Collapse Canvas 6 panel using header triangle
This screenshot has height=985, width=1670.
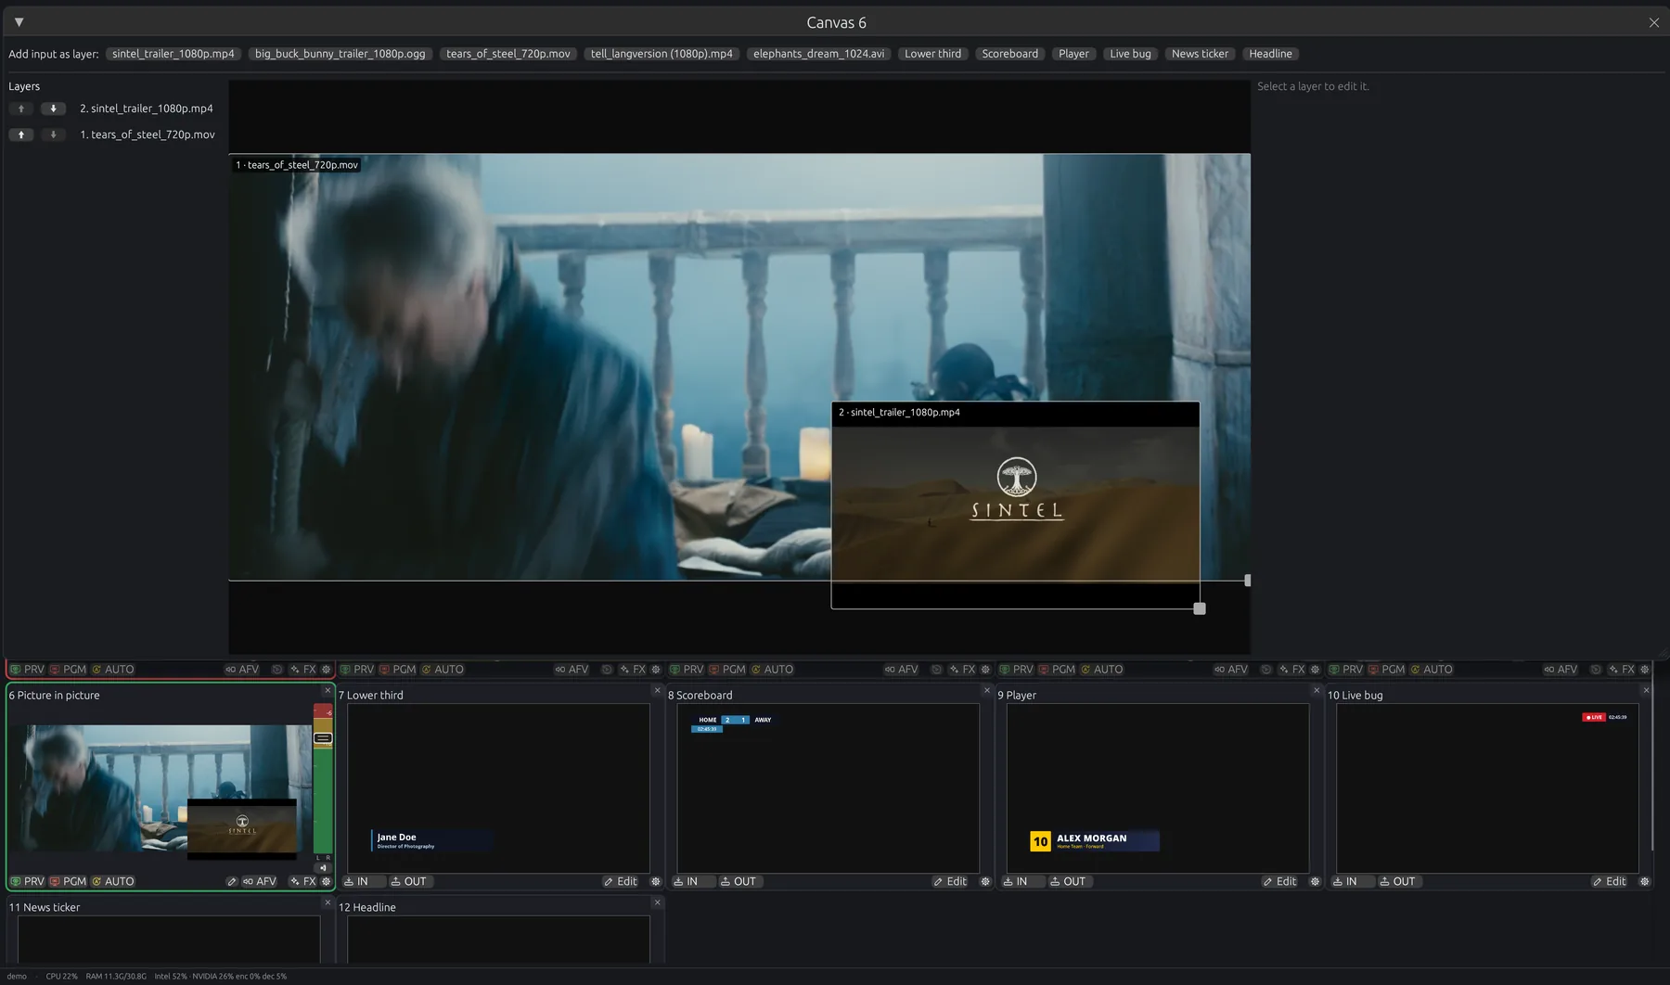point(19,22)
